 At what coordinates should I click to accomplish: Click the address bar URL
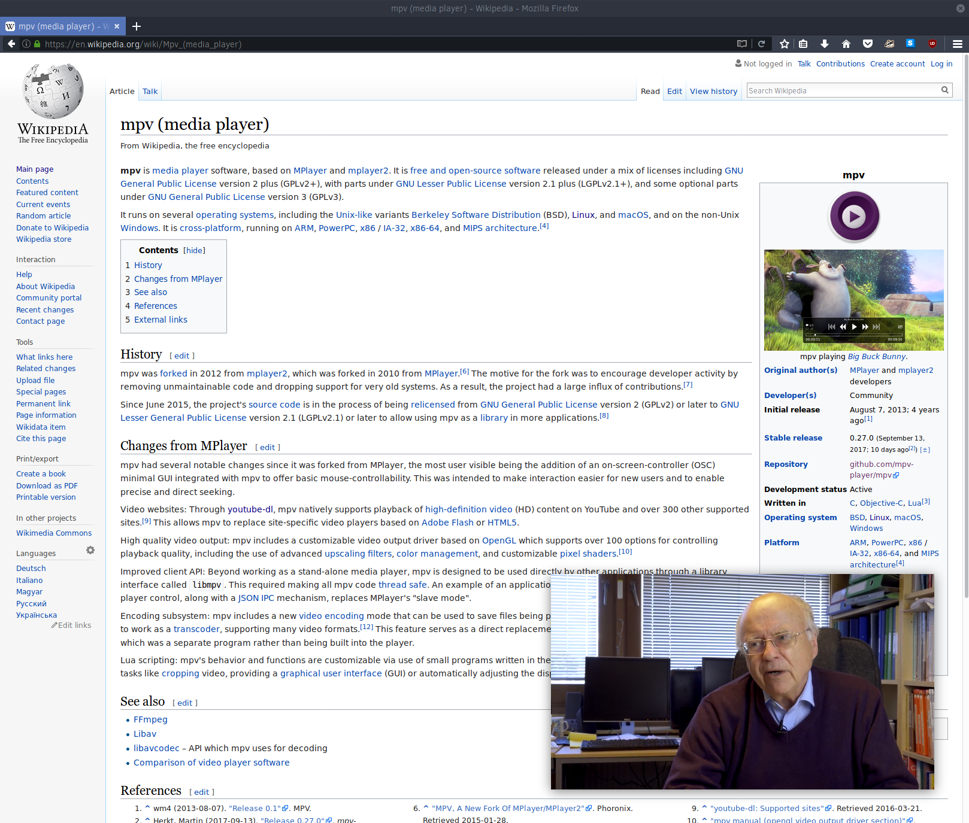pyautogui.click(x=143, y=44)
